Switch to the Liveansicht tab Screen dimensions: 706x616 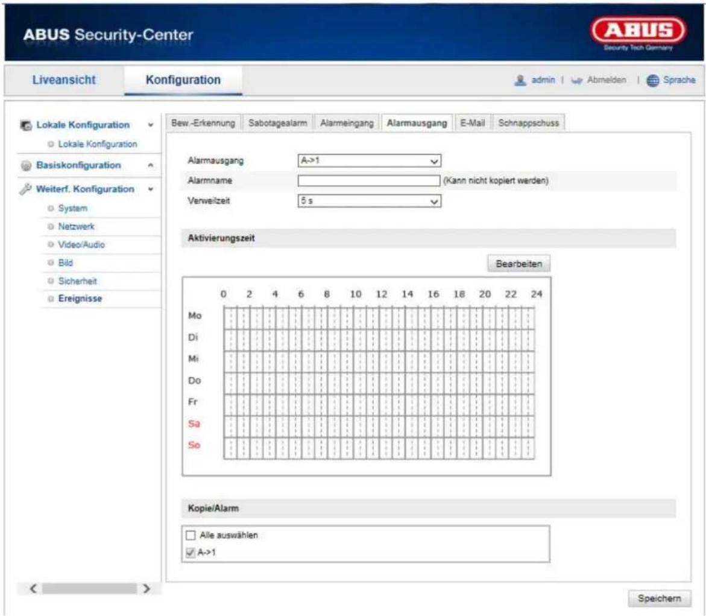tap(64, 80)
